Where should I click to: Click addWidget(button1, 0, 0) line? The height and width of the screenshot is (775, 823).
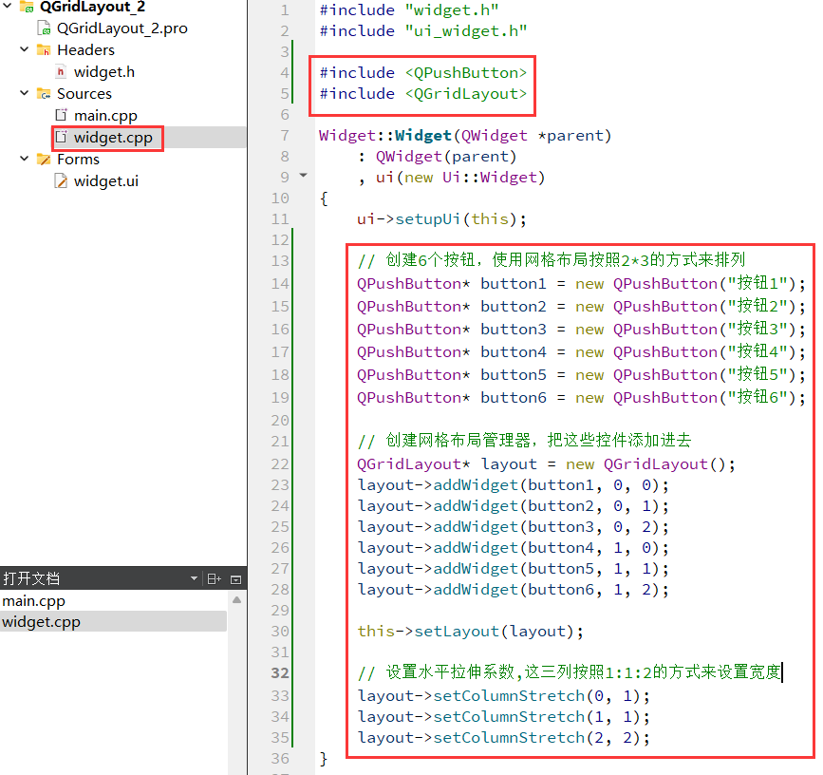pos(513,485)
